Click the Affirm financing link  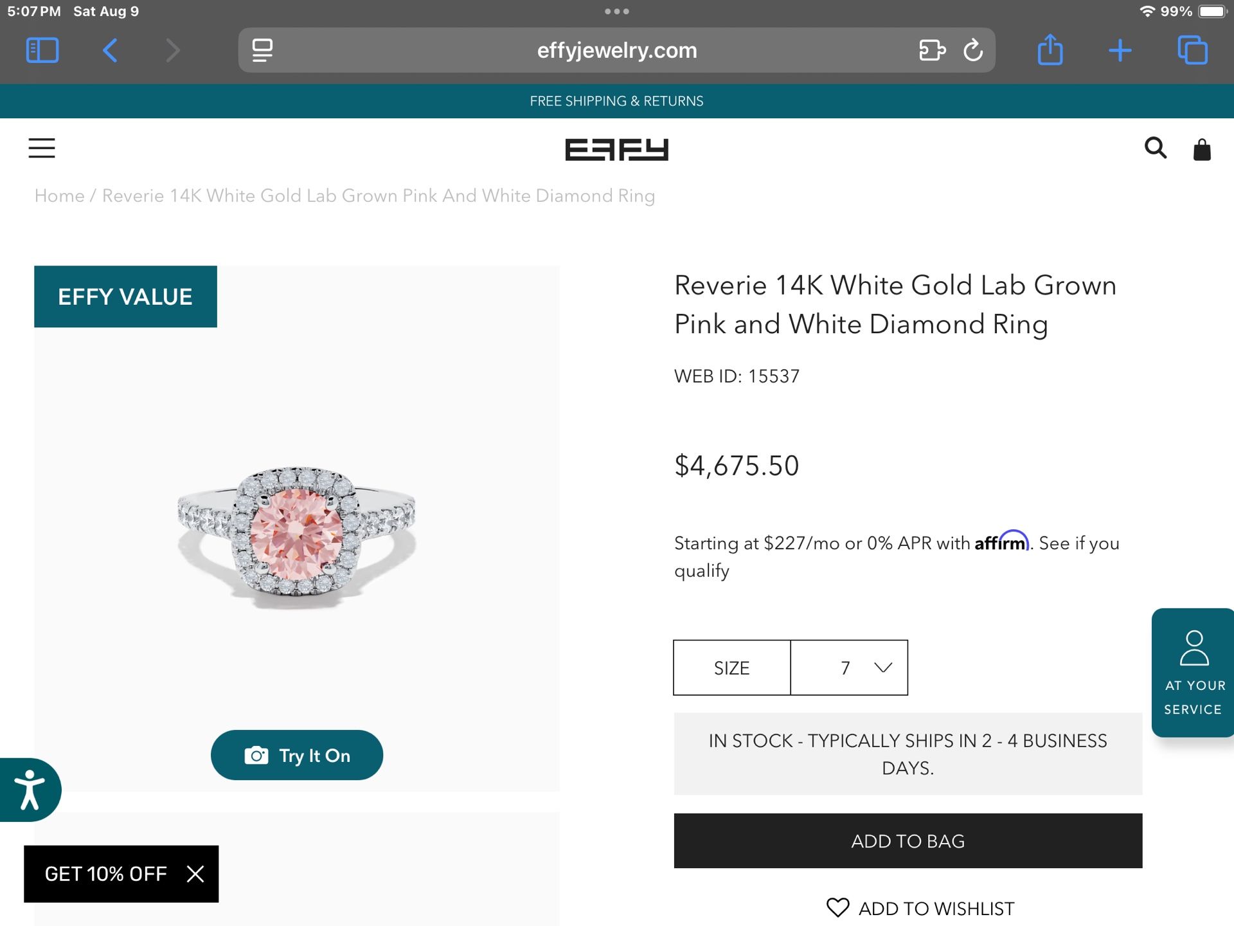(1001, 542)
